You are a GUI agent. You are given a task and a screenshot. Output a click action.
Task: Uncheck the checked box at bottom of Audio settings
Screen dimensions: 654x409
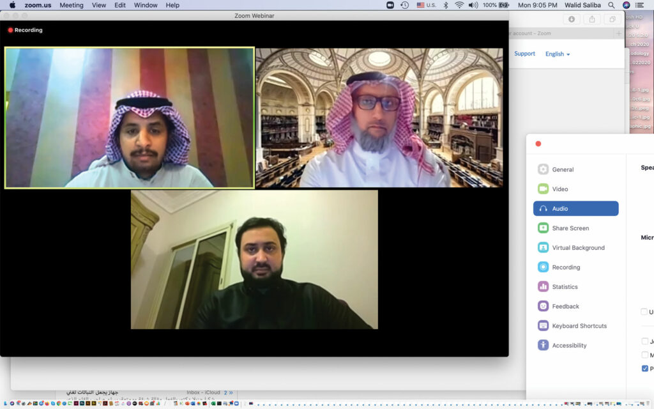[x=644, y=368]
